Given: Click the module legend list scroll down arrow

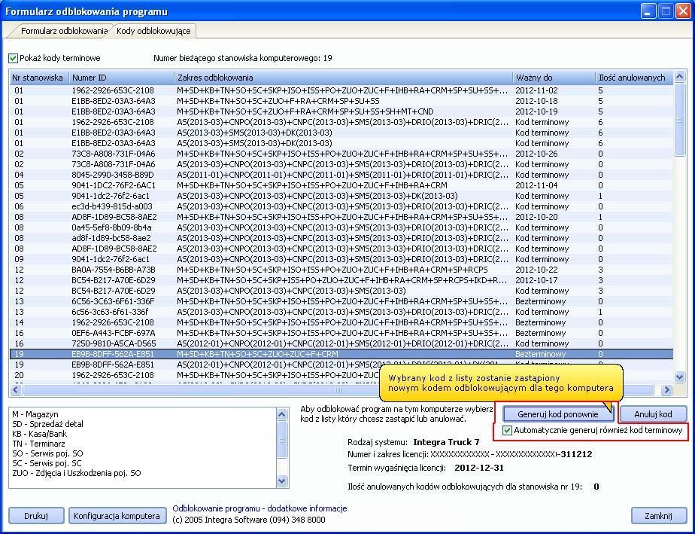Looking at the screenshot, I should click(x=282, y=481).
